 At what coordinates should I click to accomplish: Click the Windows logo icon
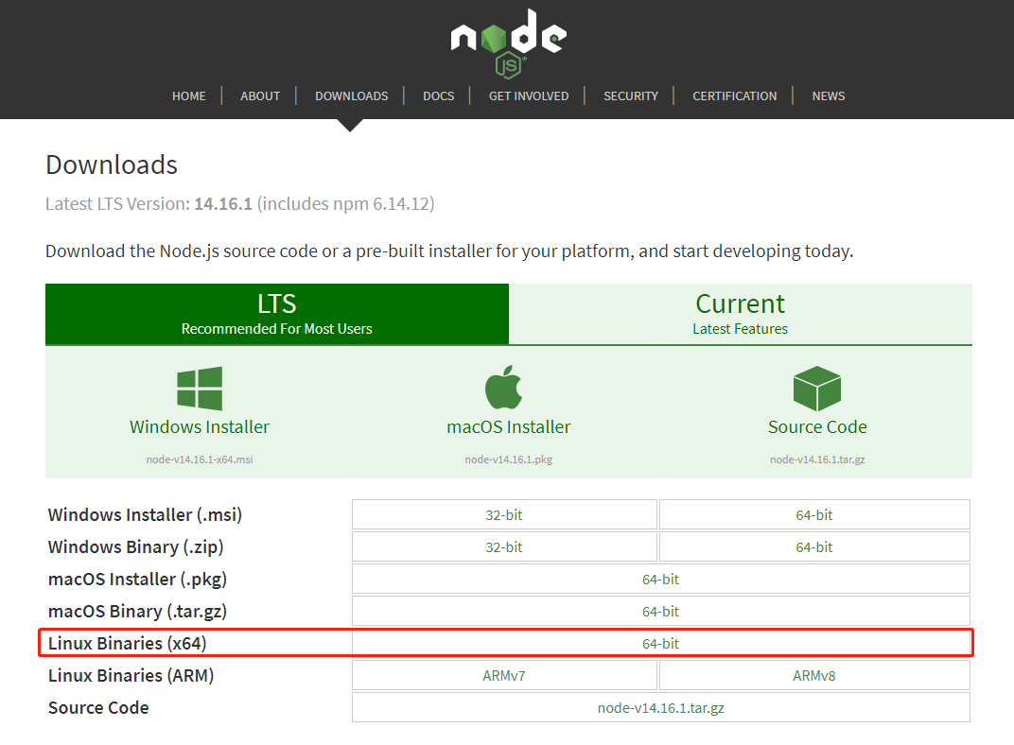pos(200,389)
